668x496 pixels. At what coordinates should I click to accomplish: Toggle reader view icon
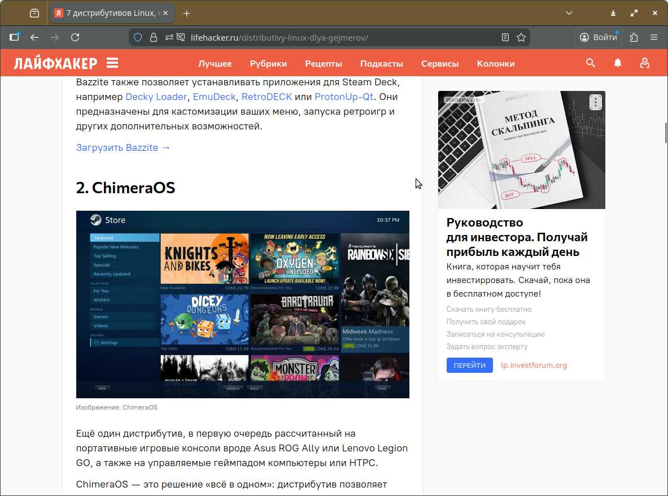point(505,37)
